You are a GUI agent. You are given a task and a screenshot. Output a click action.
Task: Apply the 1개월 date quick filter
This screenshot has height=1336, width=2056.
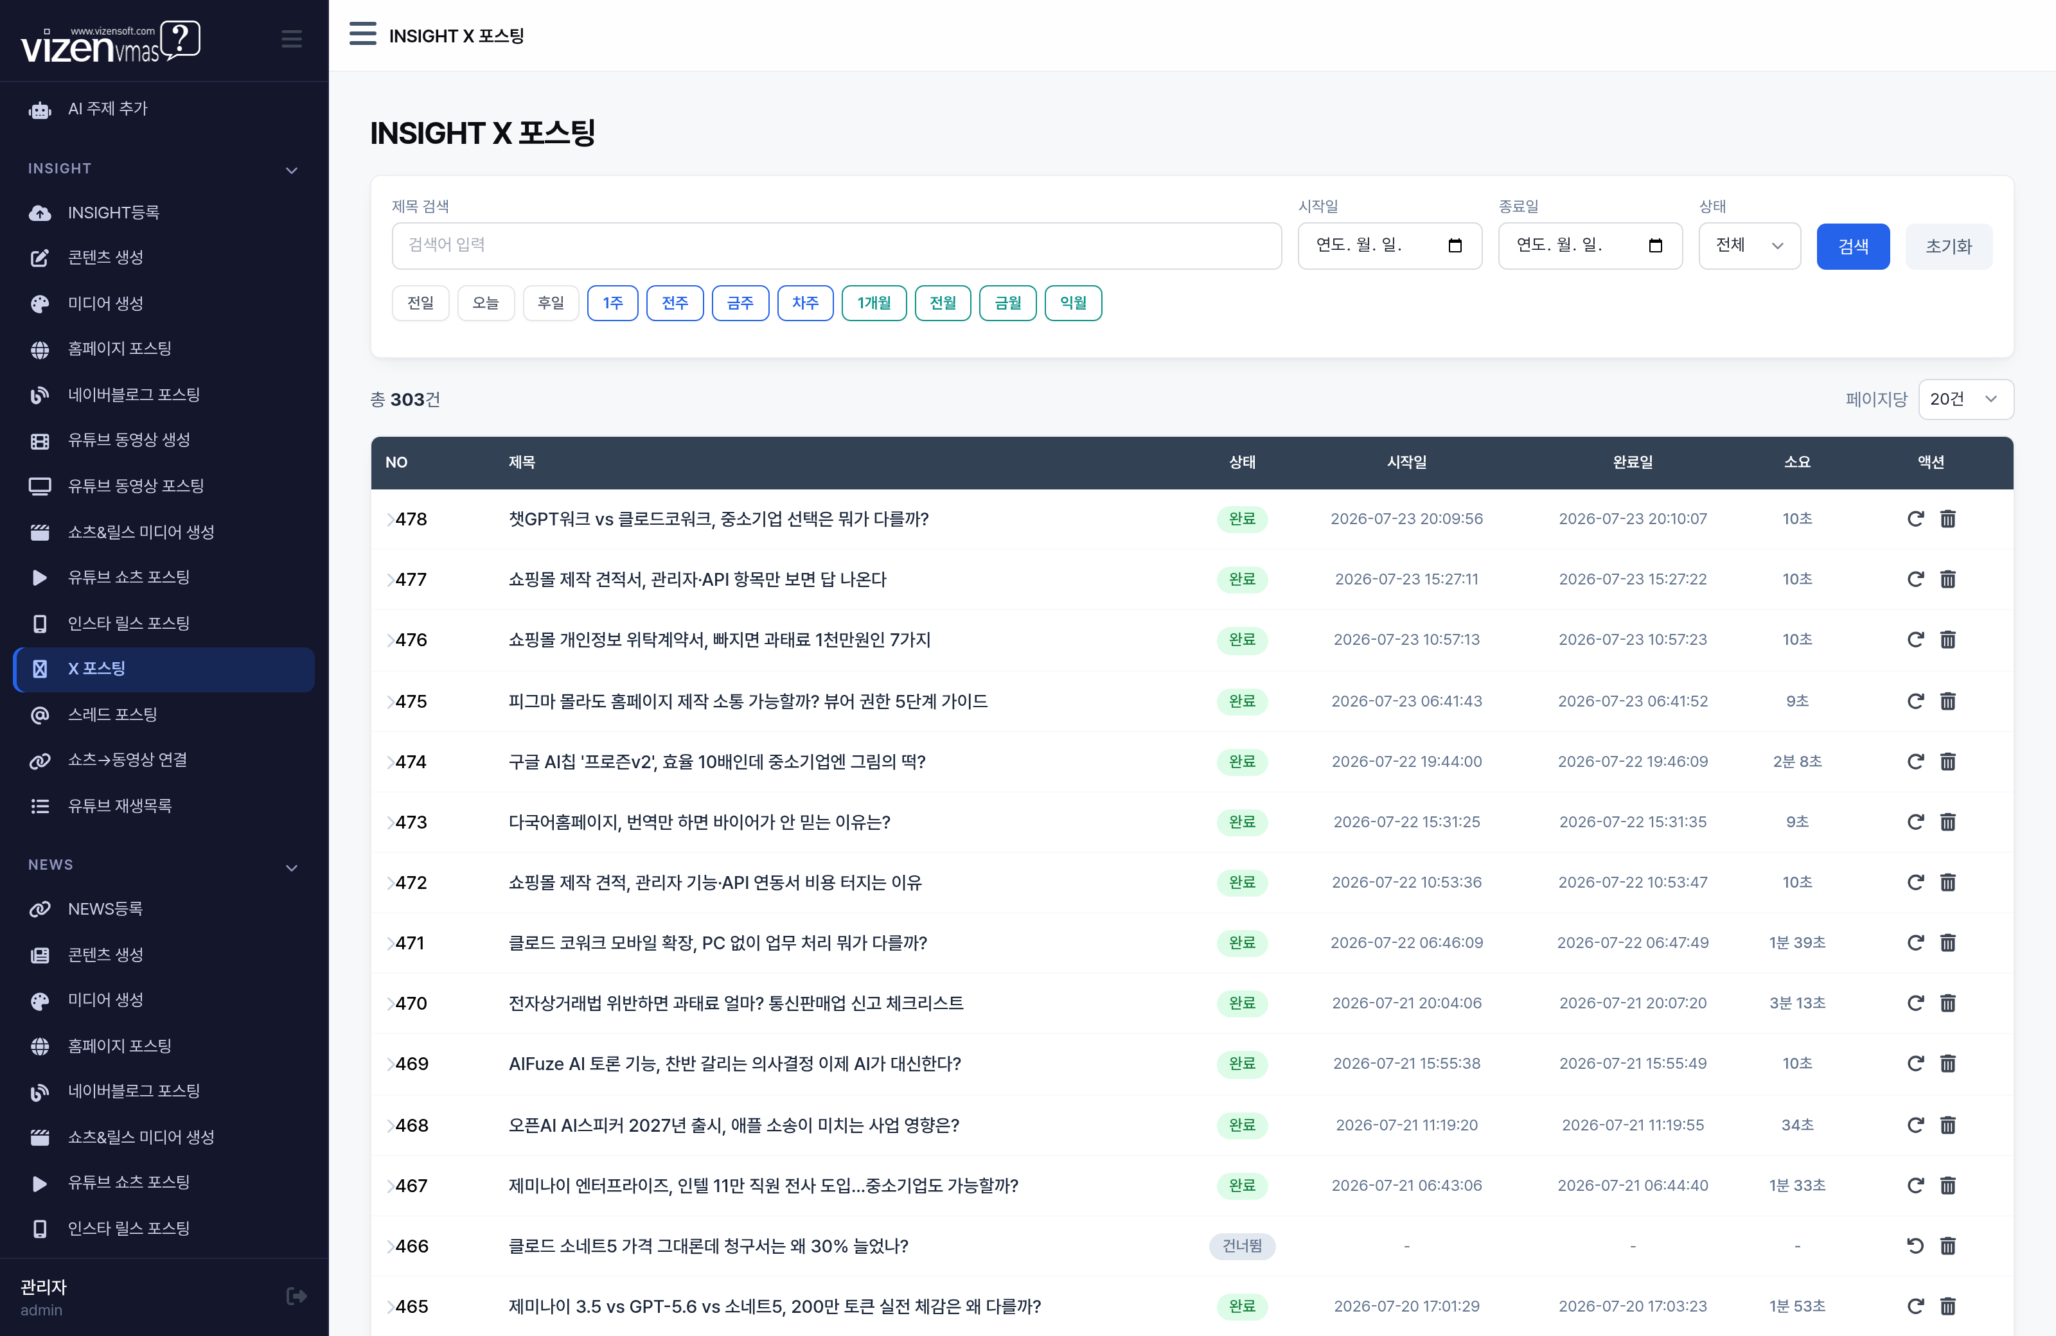[x=873, y=303]
